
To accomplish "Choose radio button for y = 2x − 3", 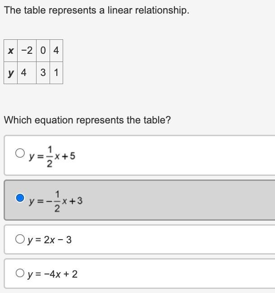I will [x=20, y=239].
